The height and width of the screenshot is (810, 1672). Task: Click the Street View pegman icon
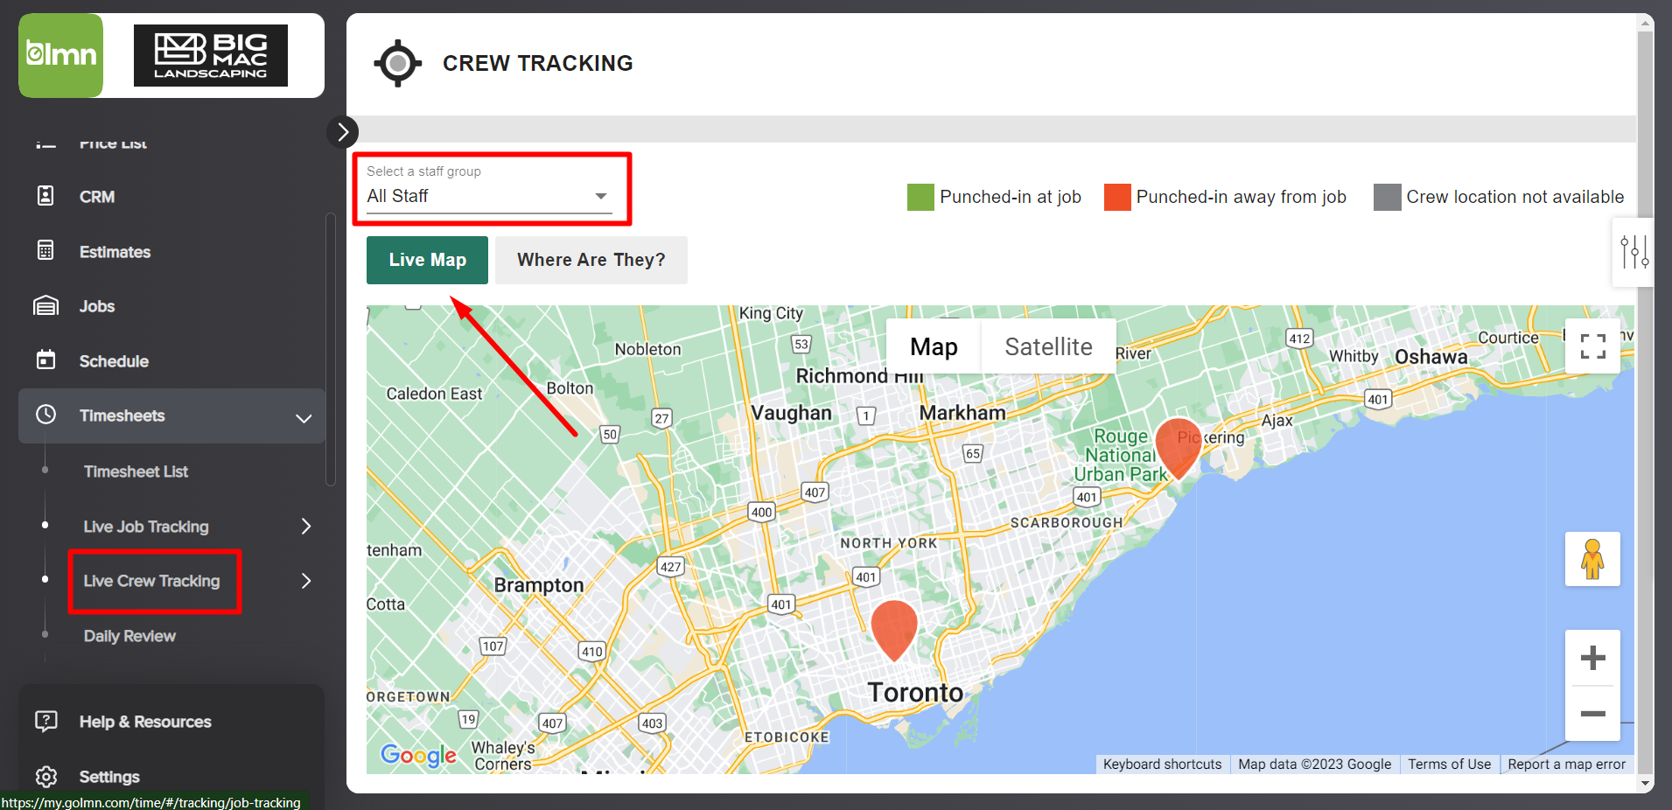[x=1592, y=559]
